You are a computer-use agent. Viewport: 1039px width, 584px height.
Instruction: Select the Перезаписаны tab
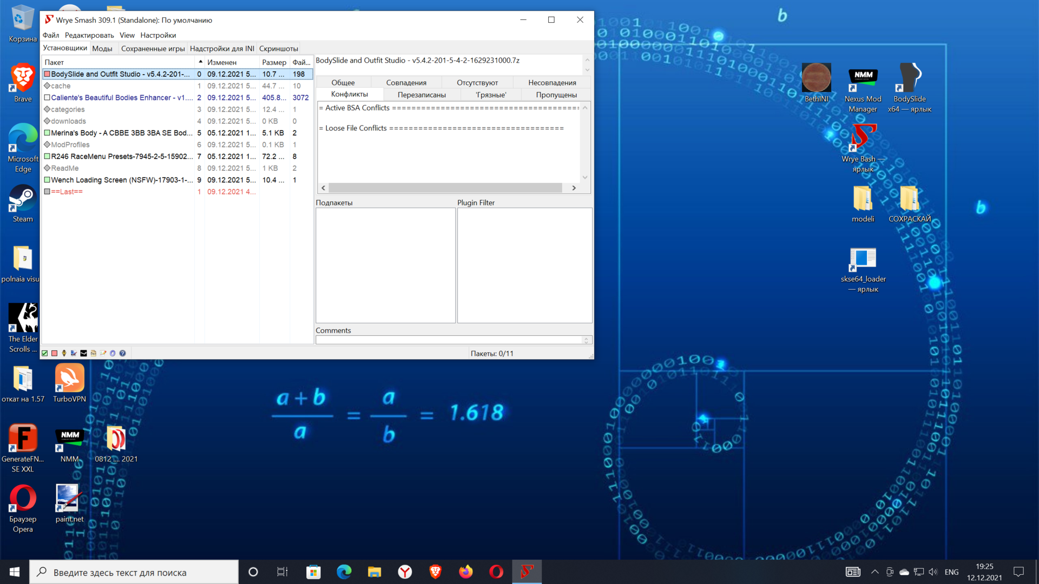click(422, 95)
